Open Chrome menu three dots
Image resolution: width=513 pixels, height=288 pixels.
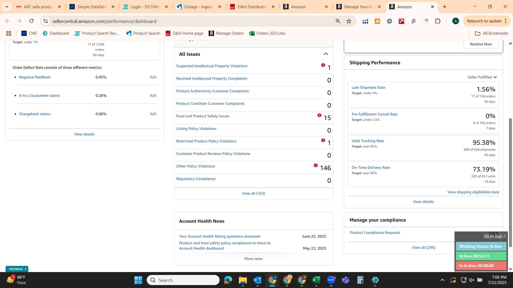pyautogui.click(x=506, y=21)
